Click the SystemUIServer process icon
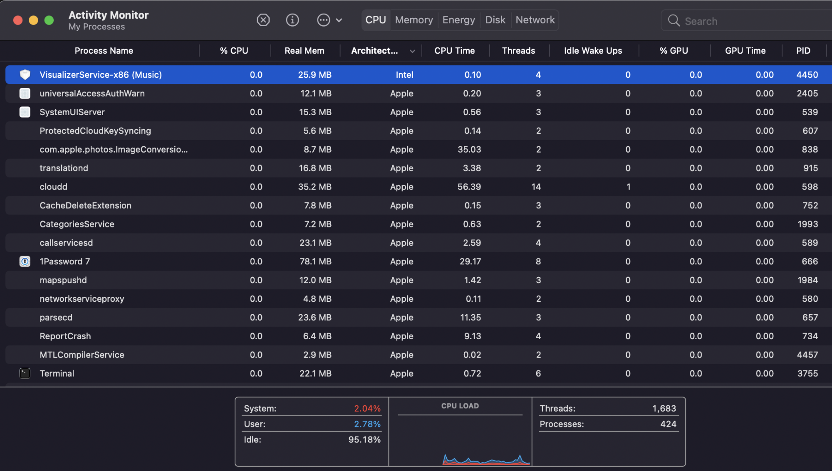Viewport: 832px width, 471px height. 25,112
